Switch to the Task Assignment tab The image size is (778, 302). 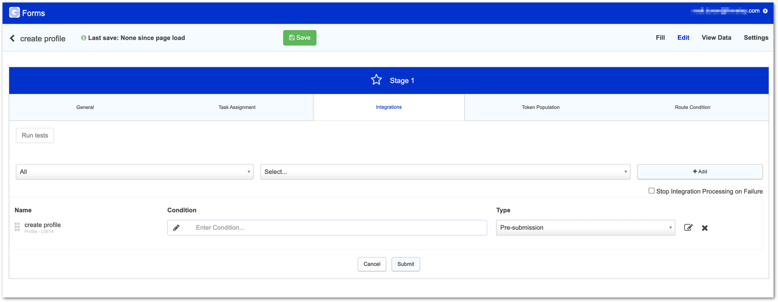coord(237,107)
